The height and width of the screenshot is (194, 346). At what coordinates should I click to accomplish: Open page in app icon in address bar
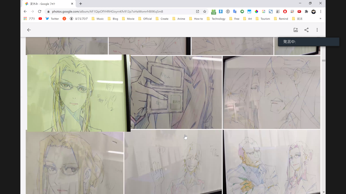click(198, 11)
